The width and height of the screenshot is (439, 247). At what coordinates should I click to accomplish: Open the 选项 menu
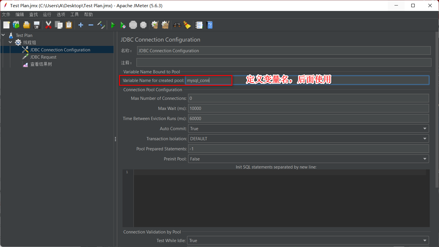click(61, 14)
